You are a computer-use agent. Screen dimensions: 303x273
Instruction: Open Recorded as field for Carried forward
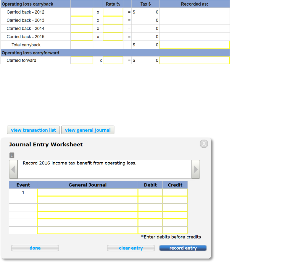(x=195, y=60)
